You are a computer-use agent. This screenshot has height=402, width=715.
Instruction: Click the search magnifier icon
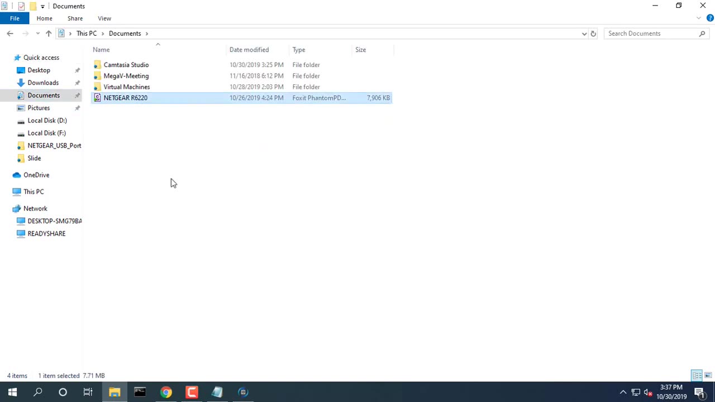tap(702, 33)
